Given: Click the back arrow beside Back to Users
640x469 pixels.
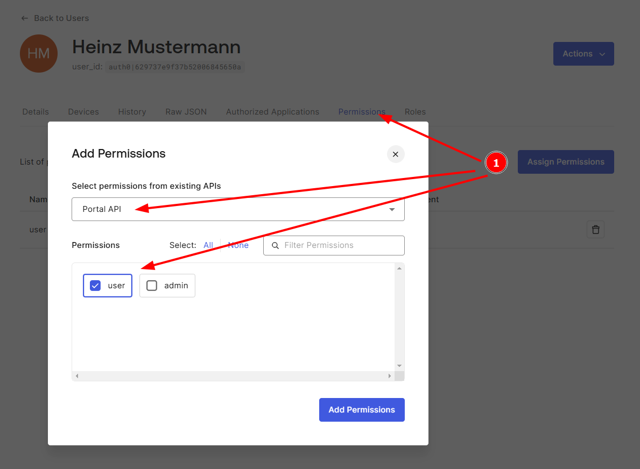Looking at the screenshot, I should pyautogui.click(x=24, y=18).
